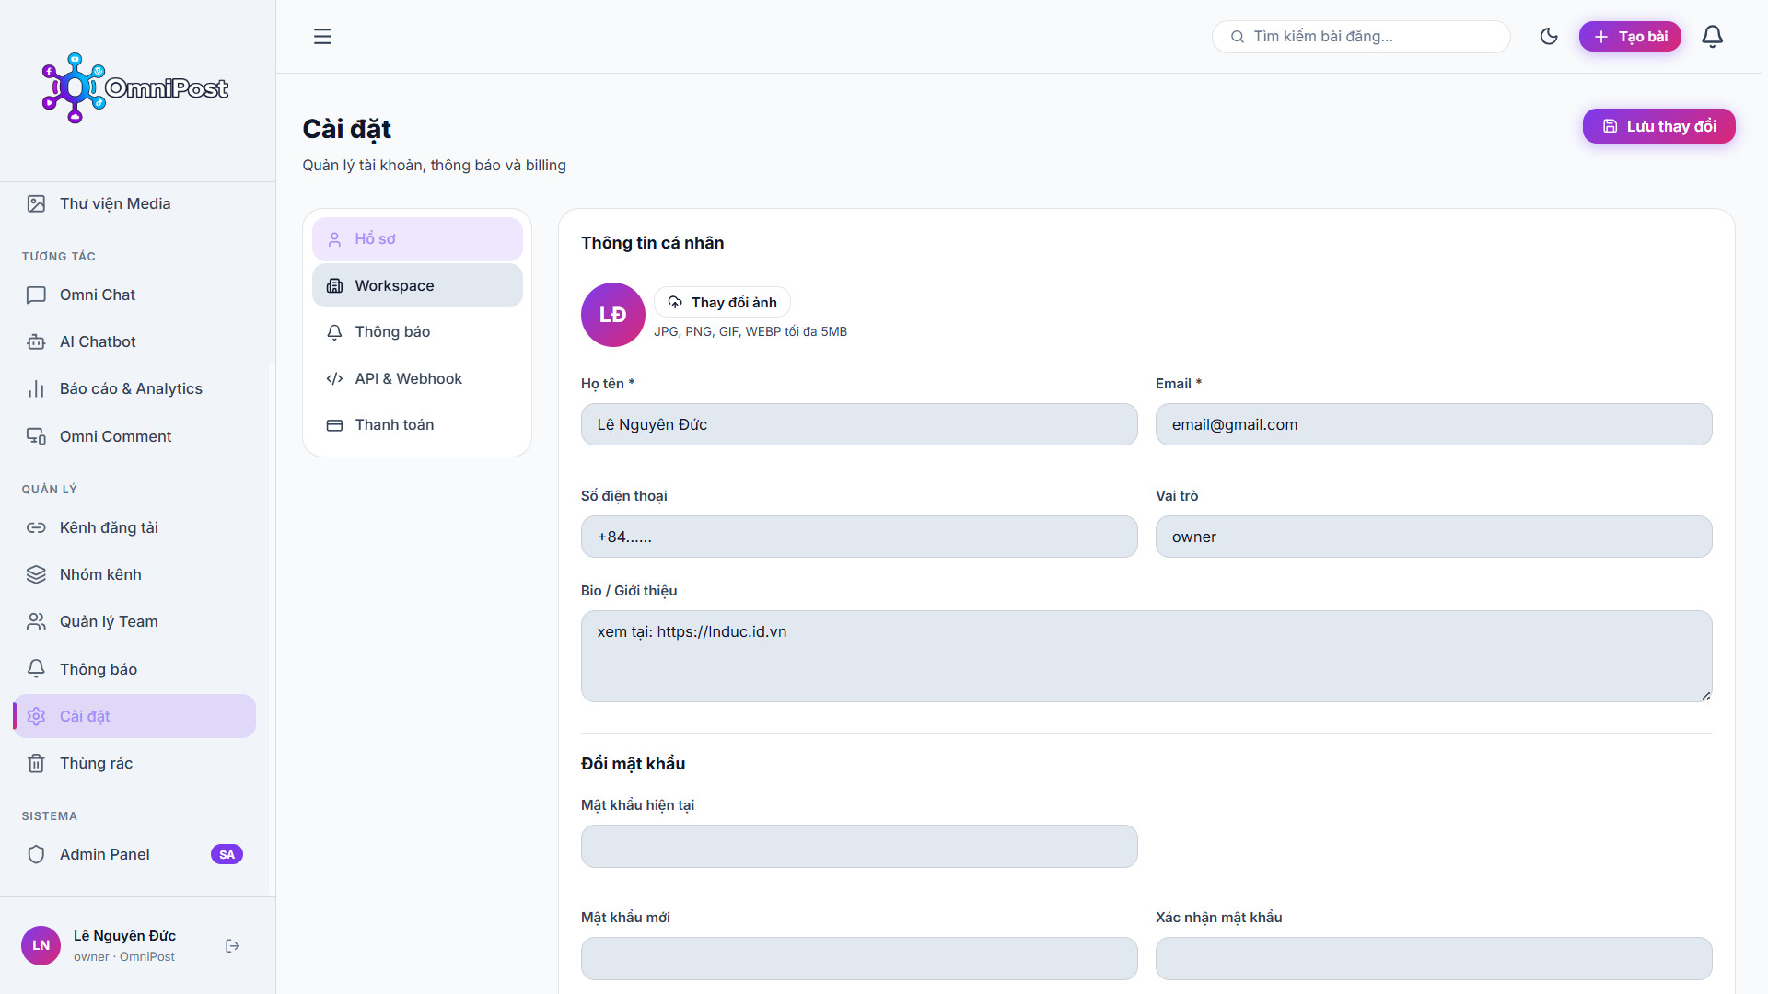Focus the Tìm kiếm bài đăng search field
The width and height of the screenshot is (1768, 994).
(1361, 37)
